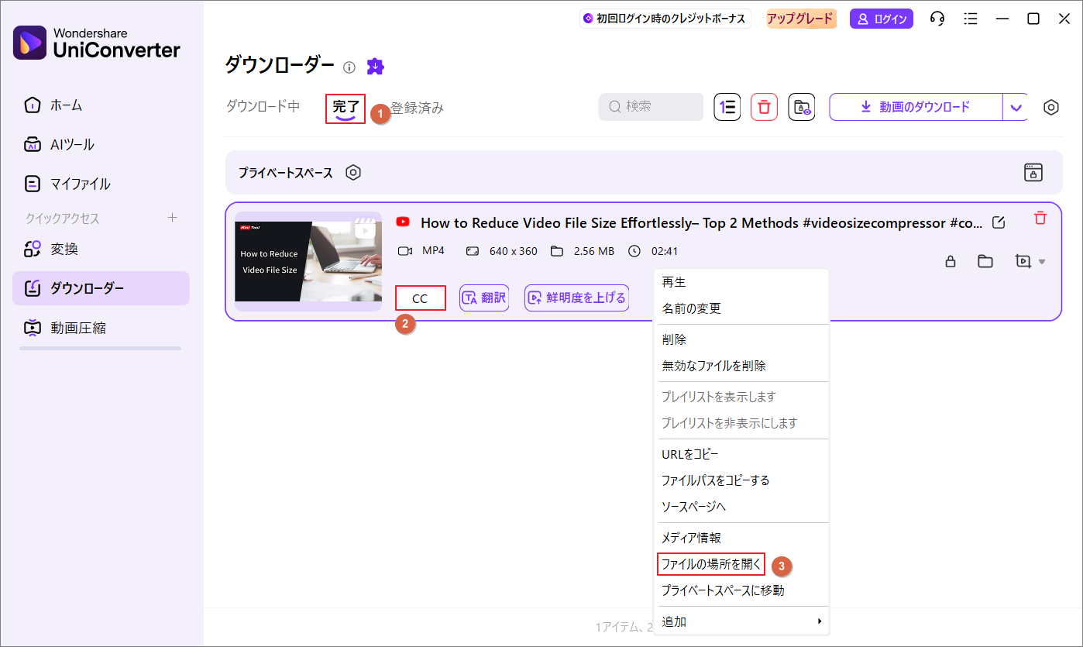
Task: Click the 鮮明度を上げる button
Action: pyautogui.click(x=576, y=298)
